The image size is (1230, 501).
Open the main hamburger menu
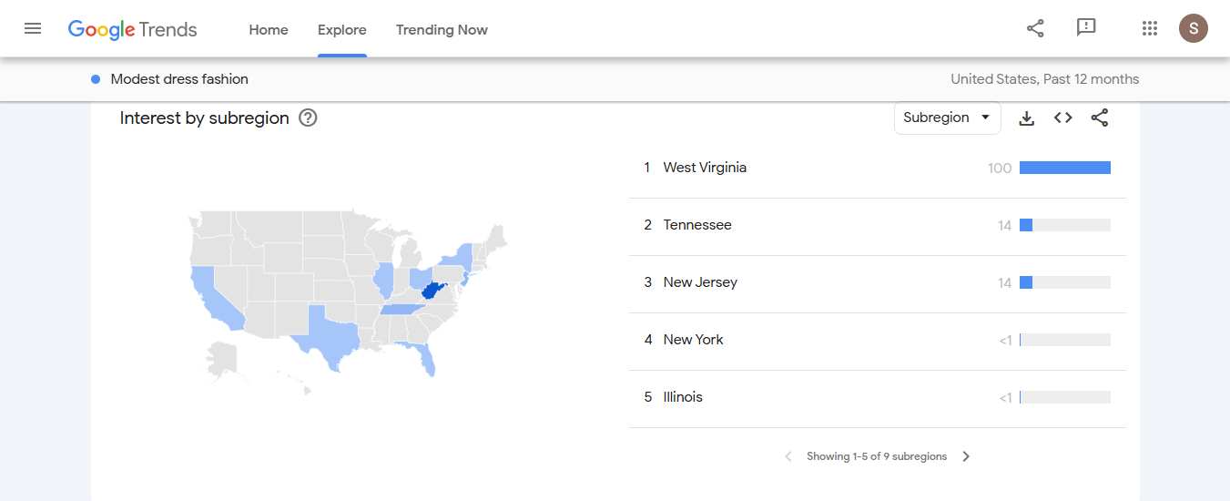[33, 28]
